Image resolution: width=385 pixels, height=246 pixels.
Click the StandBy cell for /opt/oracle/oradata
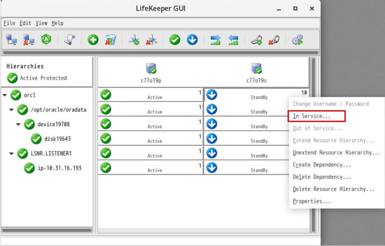click(x=246, y=109)
